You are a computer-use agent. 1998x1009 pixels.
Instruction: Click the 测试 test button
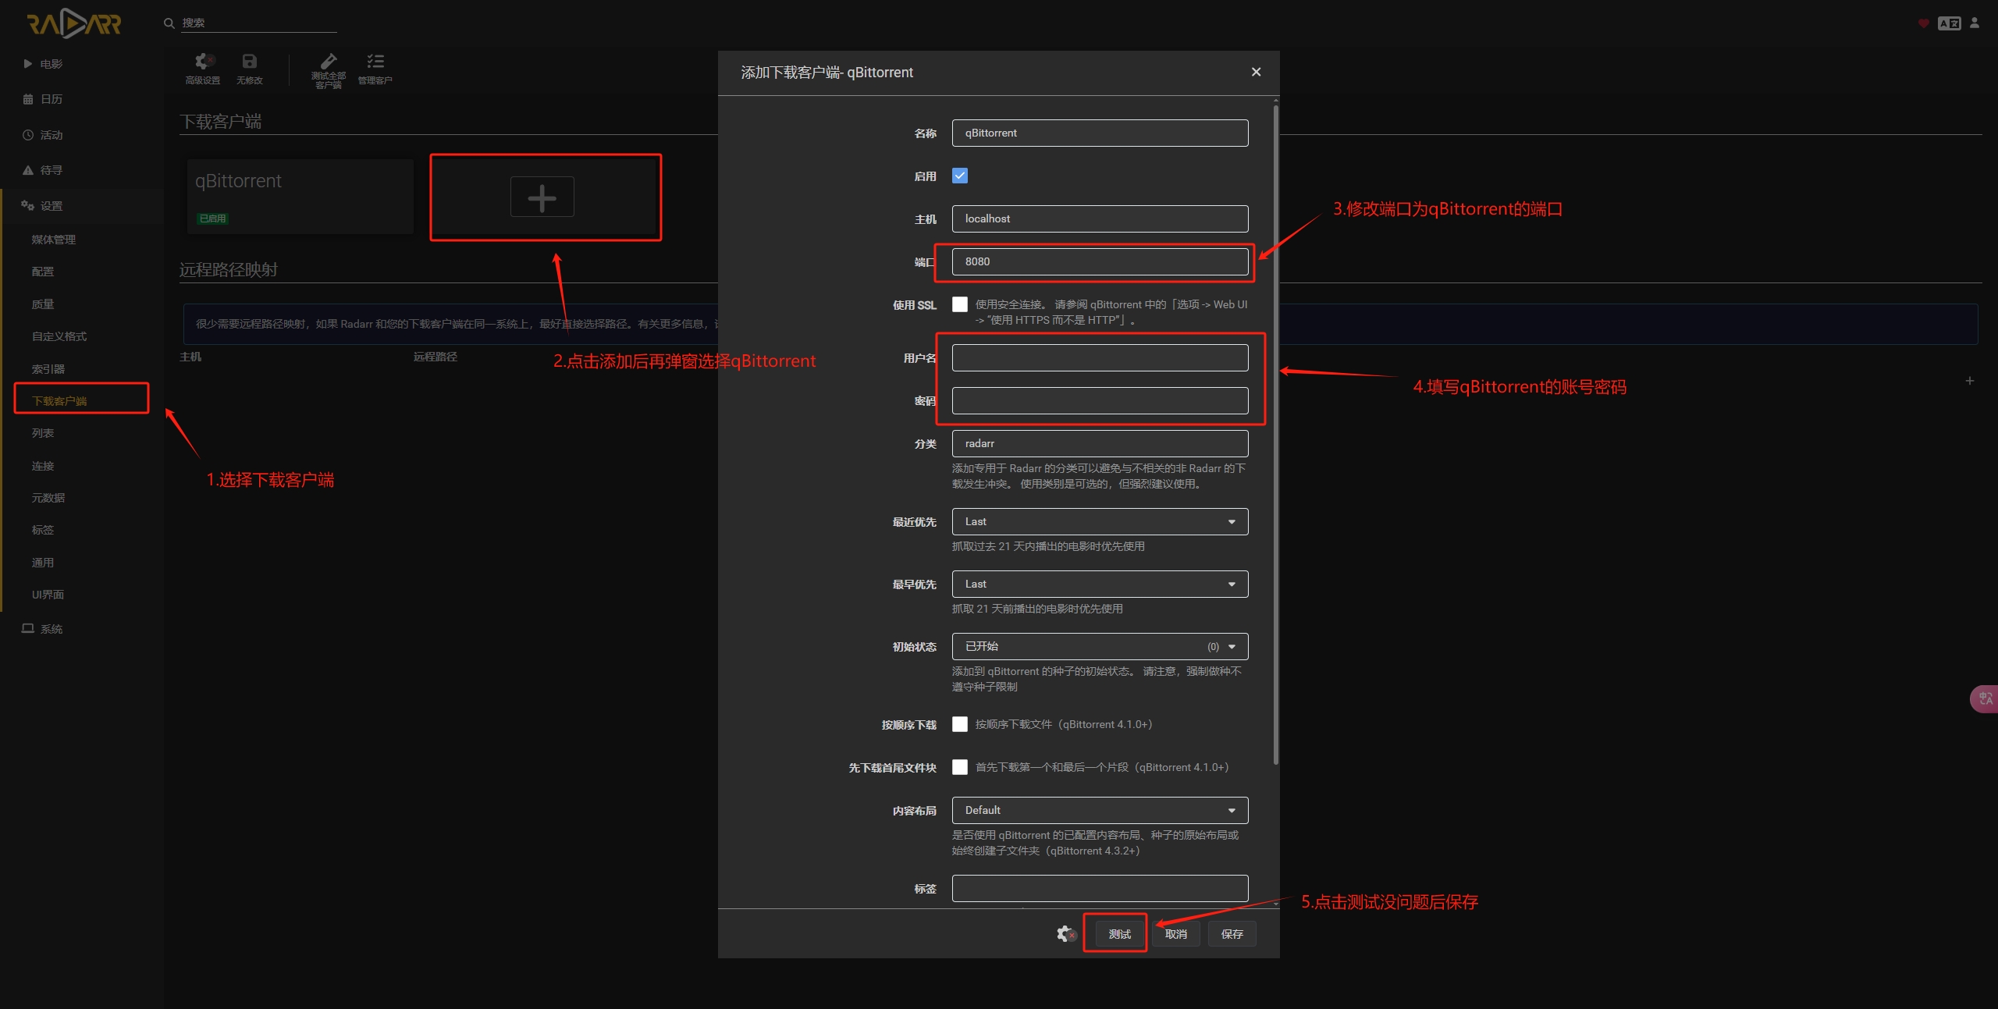[1119, 934]
